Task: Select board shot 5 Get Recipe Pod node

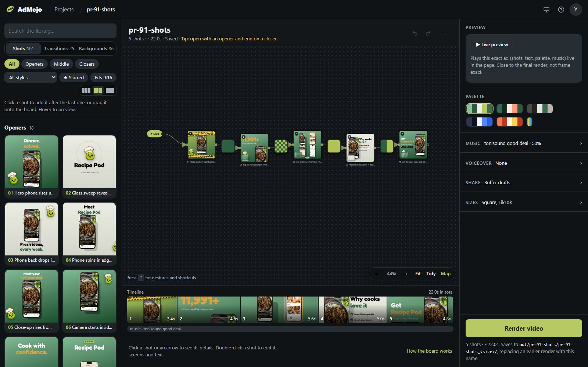Action: [413, 145]
